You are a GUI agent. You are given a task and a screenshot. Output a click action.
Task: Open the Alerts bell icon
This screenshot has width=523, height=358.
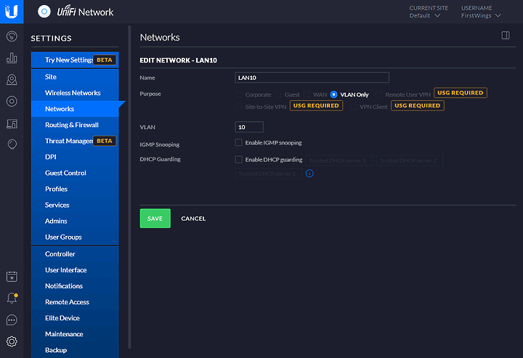(12, 298)
